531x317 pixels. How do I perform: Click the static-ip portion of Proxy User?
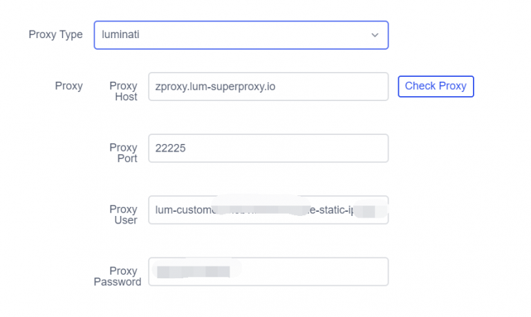point(335,210)
